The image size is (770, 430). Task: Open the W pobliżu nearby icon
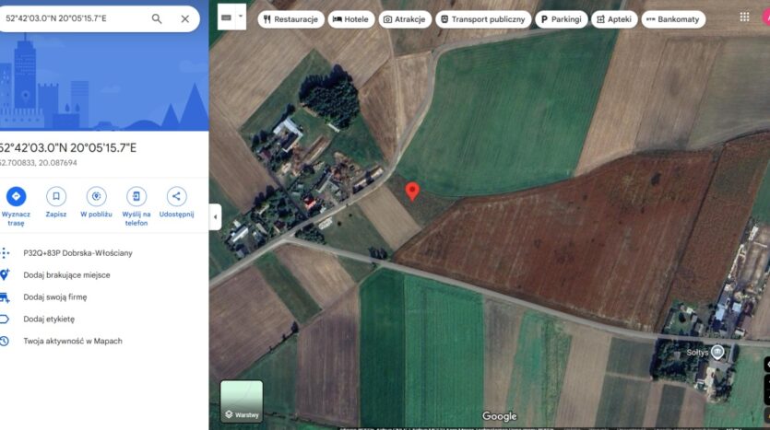(x=96, y=197)
